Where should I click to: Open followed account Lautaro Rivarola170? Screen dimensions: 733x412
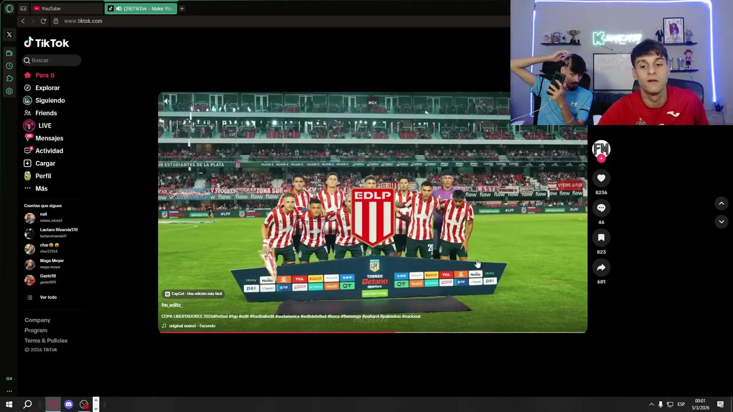[52, 233]
